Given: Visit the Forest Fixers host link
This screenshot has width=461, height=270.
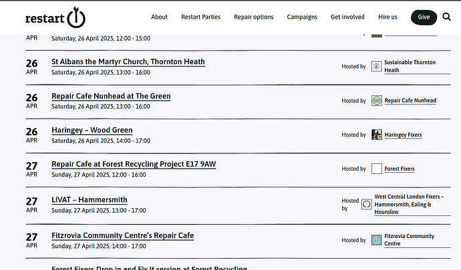Looking at the screenshot, I should point(400,169).
